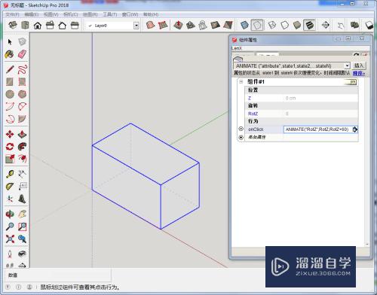This screenshot has width=377, height=295.
Task: Select the Position Camera tool
Action: [10, 254]
